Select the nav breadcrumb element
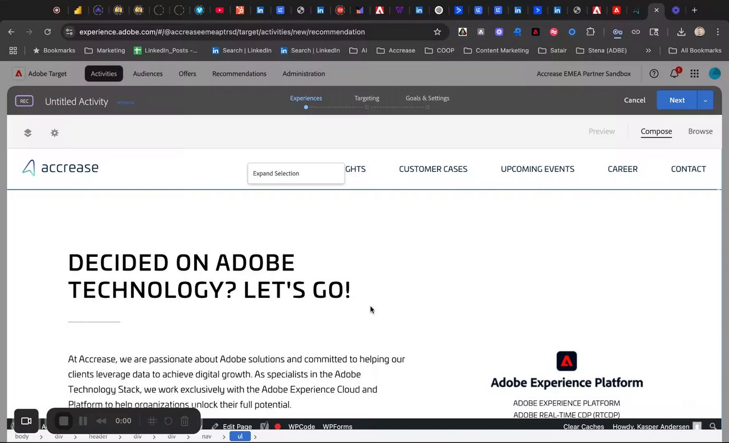729x443 pixels. 207,437
